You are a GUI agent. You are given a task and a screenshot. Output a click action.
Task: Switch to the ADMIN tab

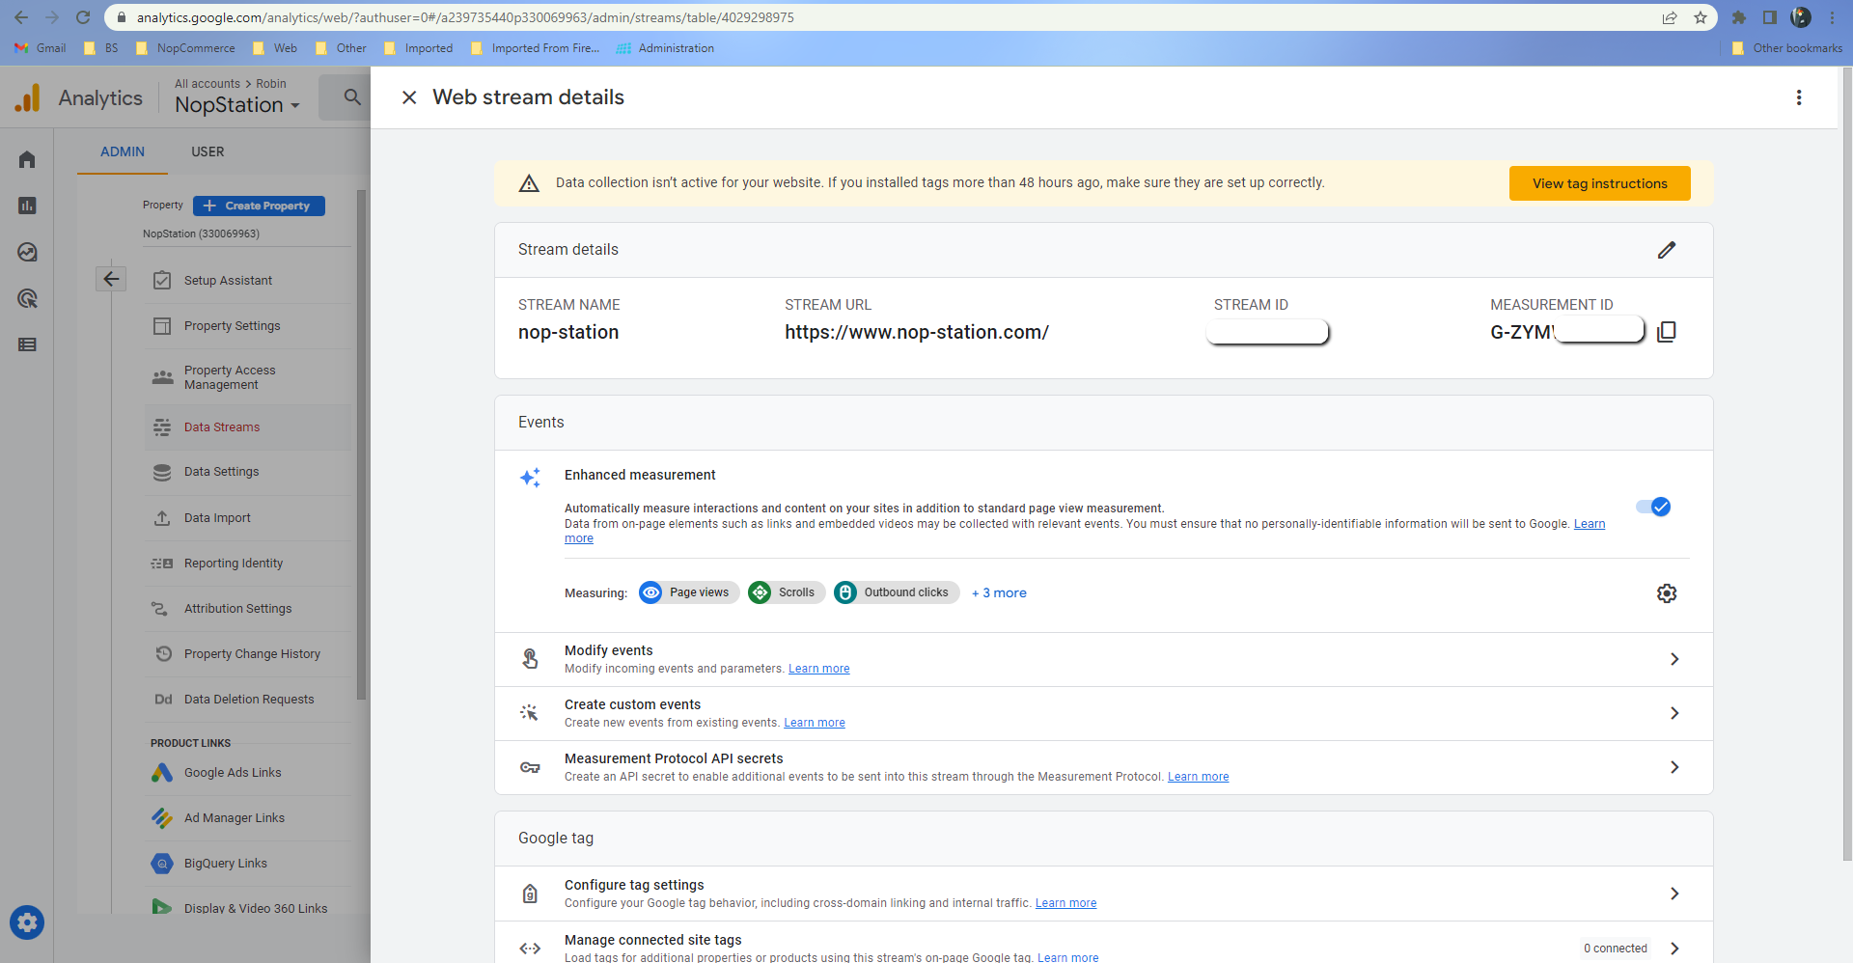123,151
